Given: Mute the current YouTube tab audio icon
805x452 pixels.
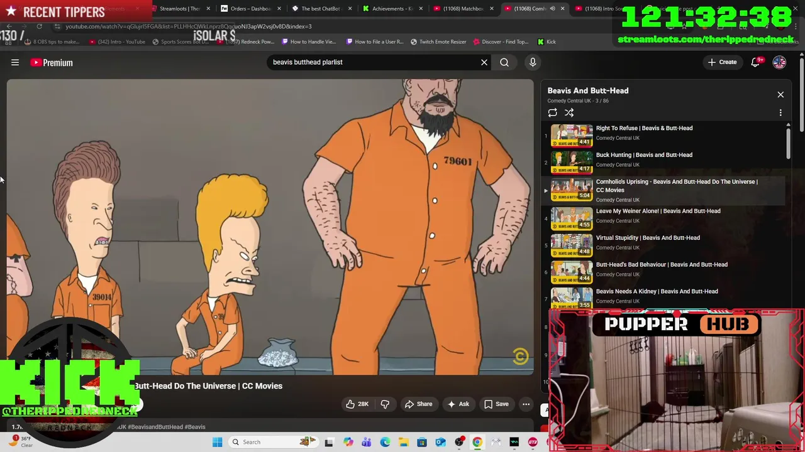Looking at the screenshot, I should [x=552, y=9].
